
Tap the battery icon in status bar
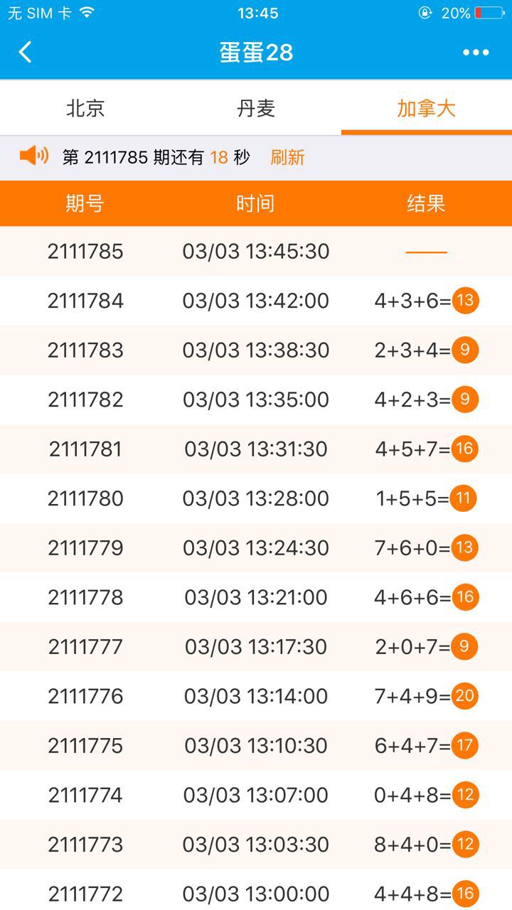point(489,13)
